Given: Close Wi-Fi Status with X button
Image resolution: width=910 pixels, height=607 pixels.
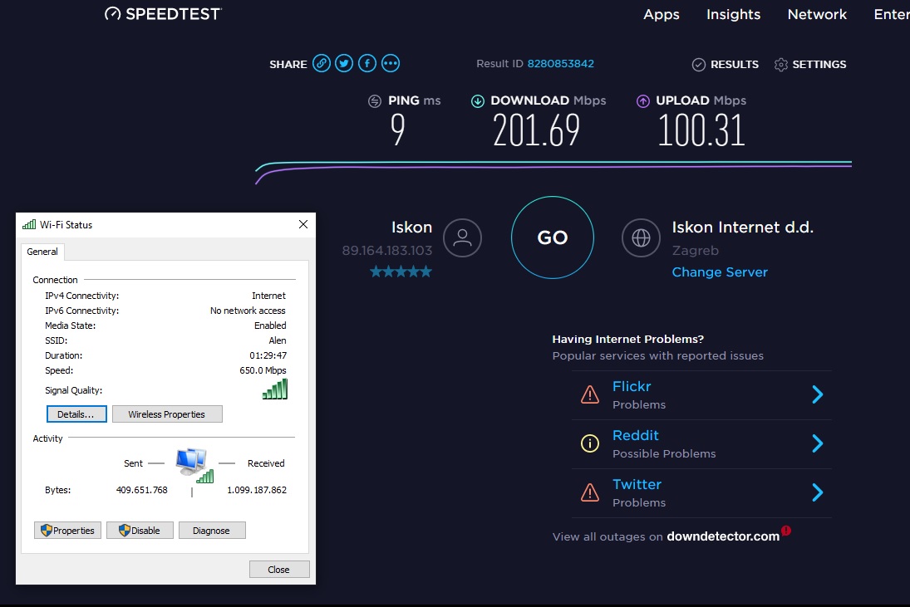Looking at the screenshot, I should pos(303,224).
